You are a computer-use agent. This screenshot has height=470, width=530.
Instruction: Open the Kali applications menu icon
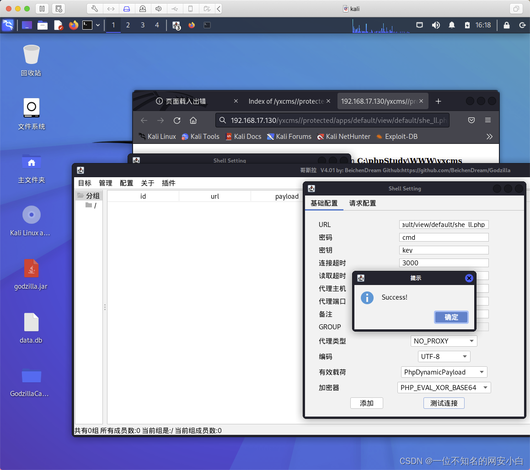[8, 25]
